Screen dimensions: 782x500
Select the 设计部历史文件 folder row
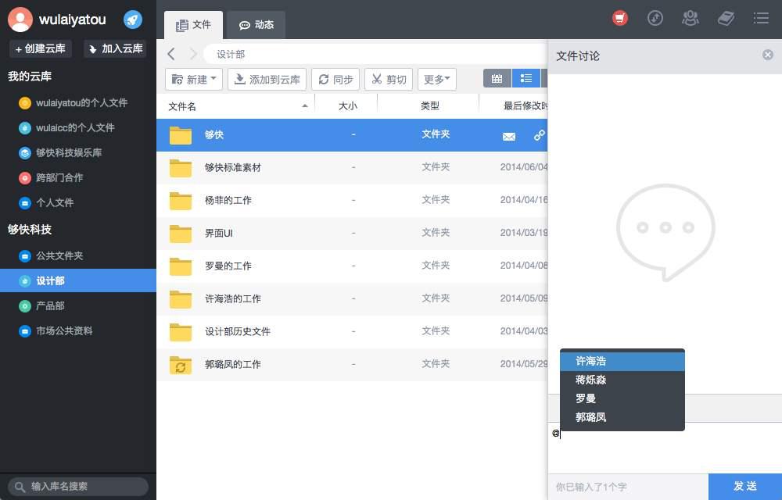pos(352,332)
